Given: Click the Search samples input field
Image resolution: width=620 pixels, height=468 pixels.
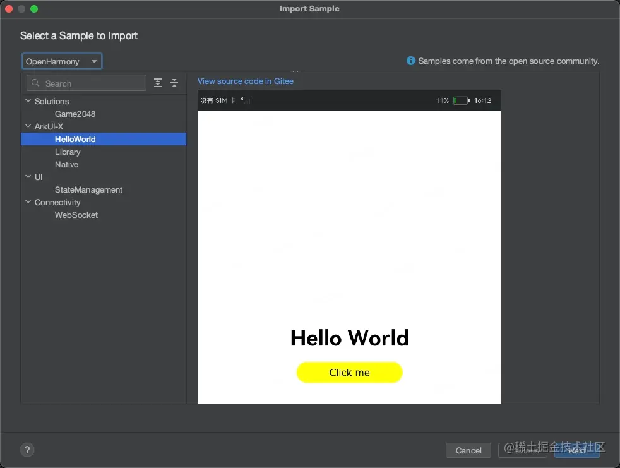Looking at the screenshot, I should pos(86,83).
